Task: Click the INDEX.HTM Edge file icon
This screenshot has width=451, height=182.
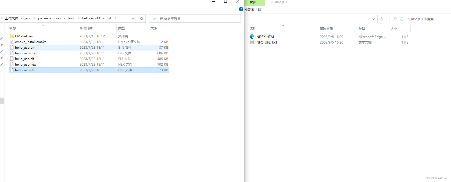Action: [252, 37]
